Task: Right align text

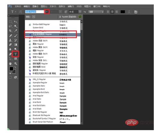Action: point(117,12)
